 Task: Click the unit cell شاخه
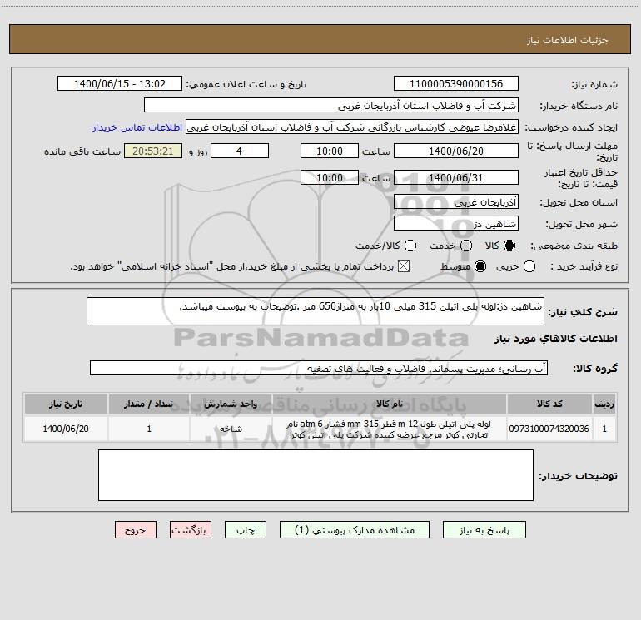(231, 429)
